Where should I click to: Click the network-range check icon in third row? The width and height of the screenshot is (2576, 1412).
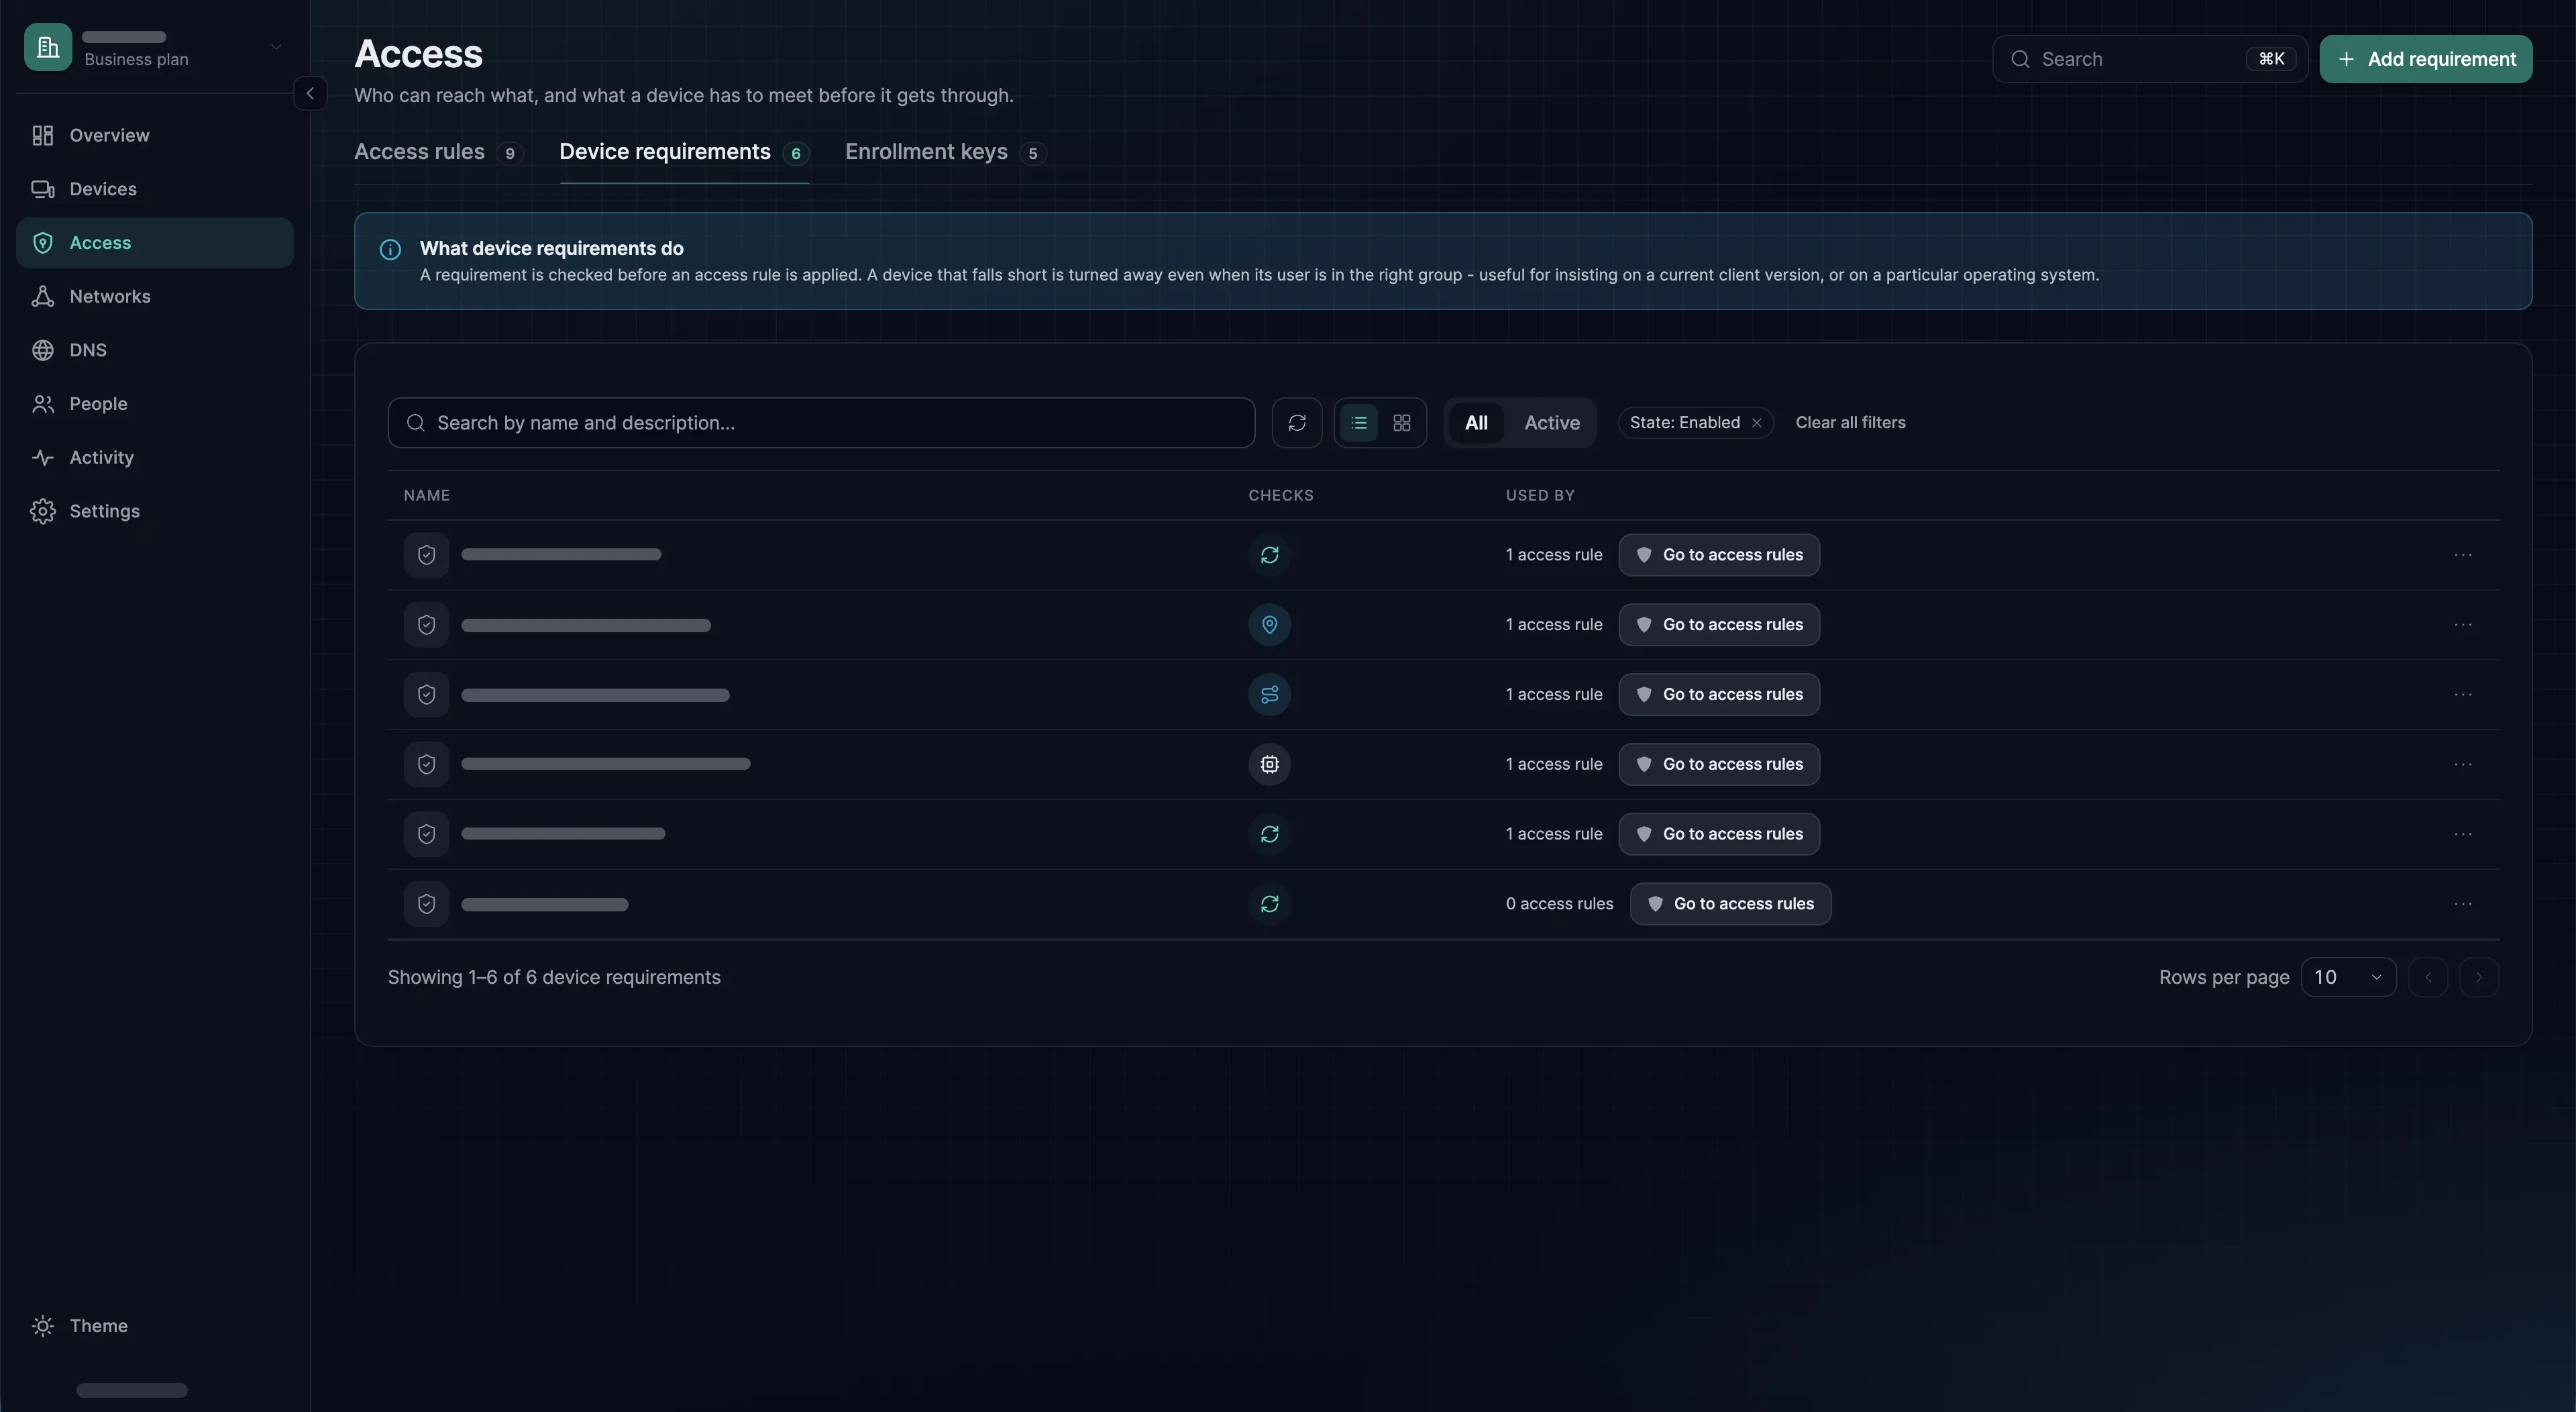(x=1269, y=695)
